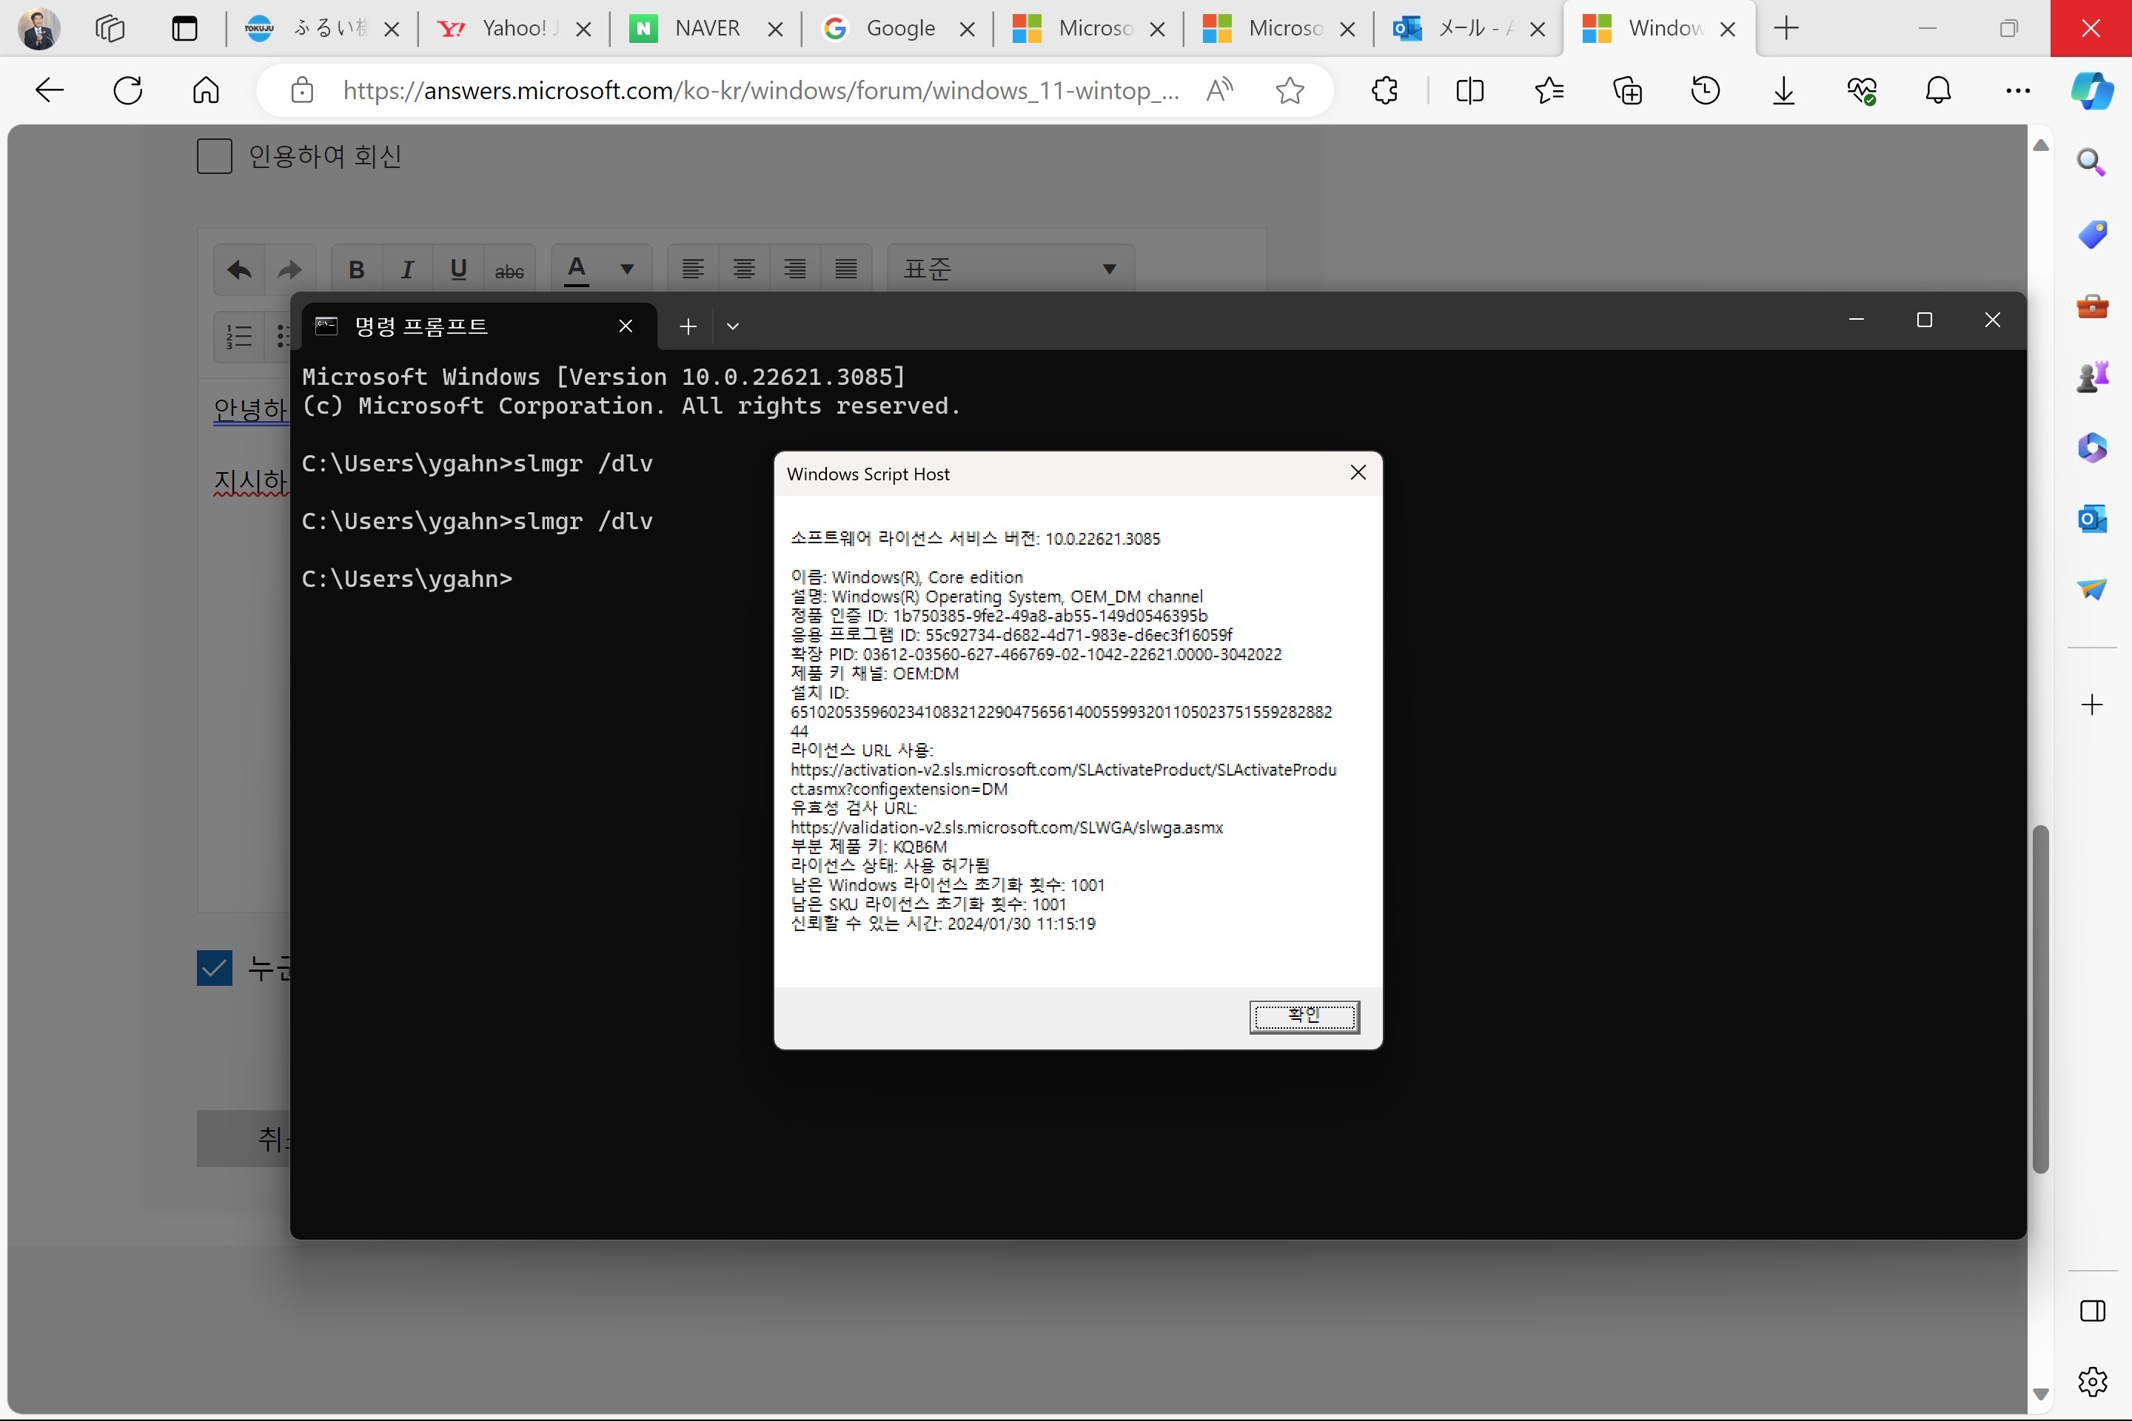Open sidebar Tools briefcase icon
Viewport: 2132px width, 1421px height.
[2091, 306]
